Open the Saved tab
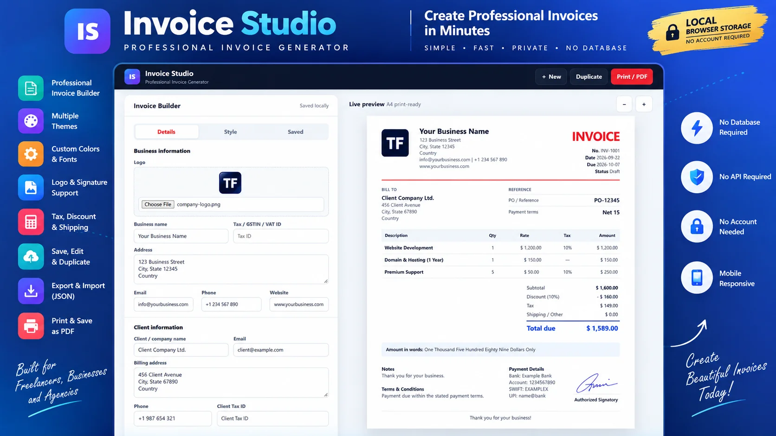776x436 pixels. pyautogui.click(x=295, y=132)
